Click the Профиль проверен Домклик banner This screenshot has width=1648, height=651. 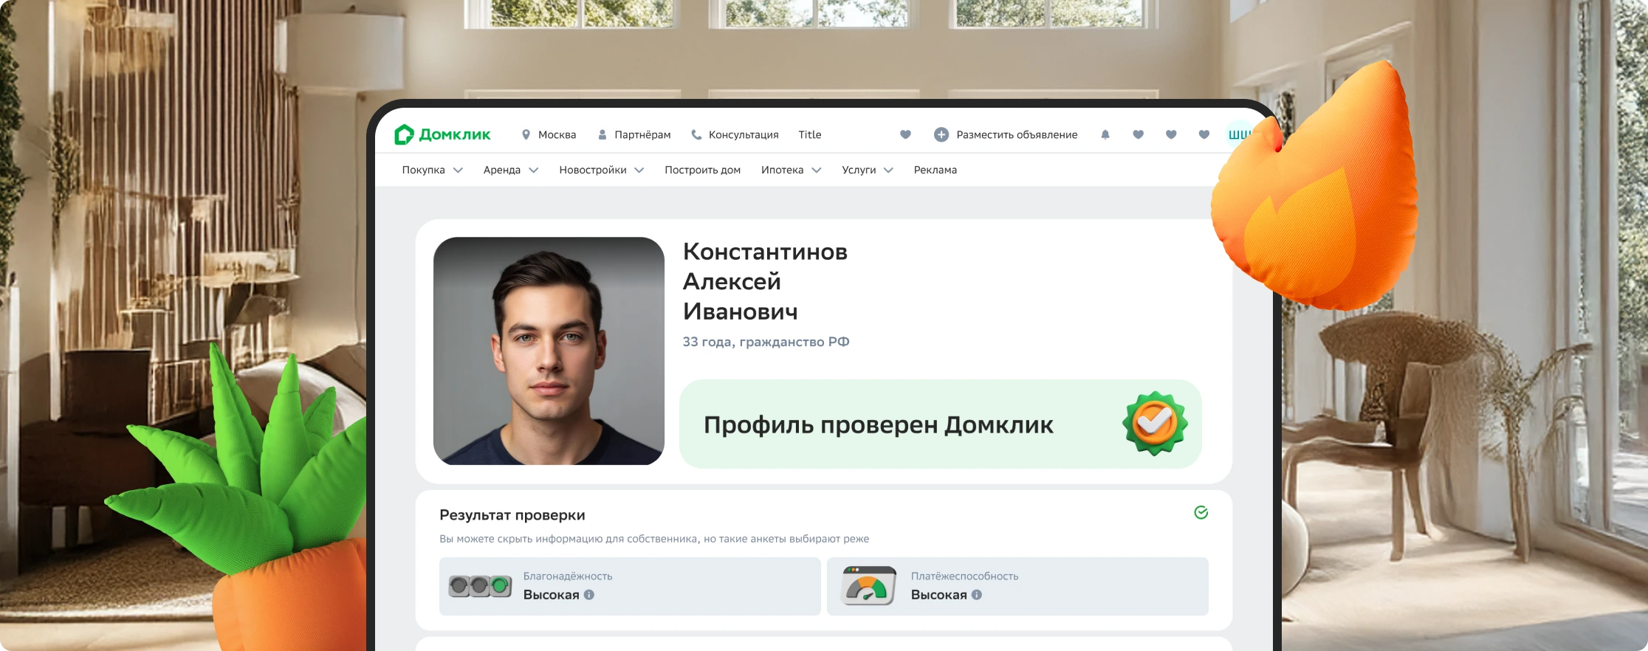[940, 424]
